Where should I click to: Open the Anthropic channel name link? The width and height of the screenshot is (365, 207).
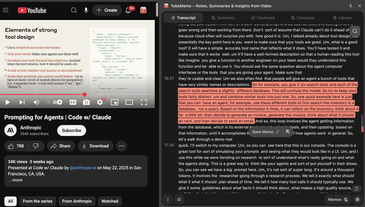point(31,128)
